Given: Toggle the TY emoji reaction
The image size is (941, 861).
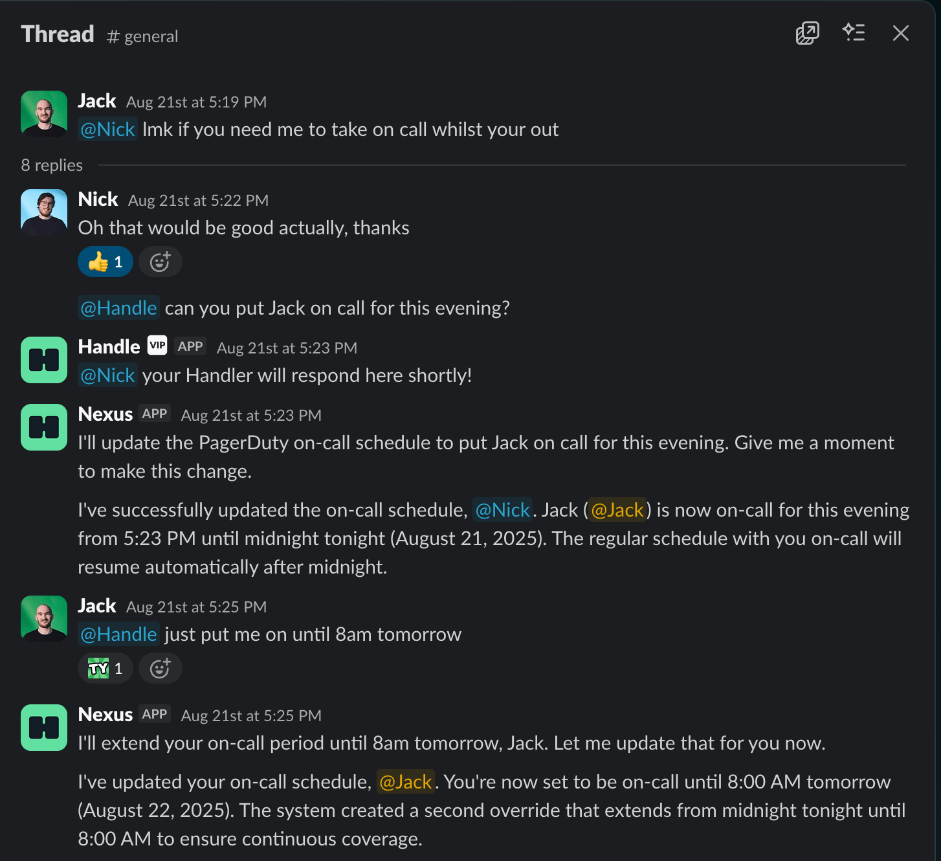Looking at the screenshot, I should coord(105,669).
